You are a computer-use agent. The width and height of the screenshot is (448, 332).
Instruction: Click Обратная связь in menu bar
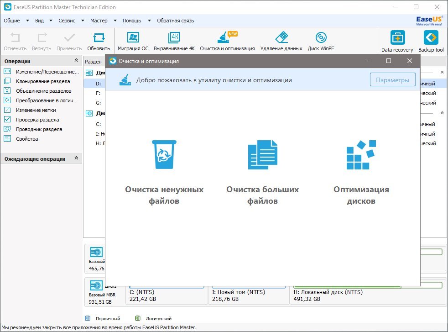[175, 21]
